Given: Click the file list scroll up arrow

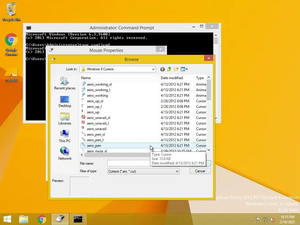Looking at the screenshot, I should [209, 77].
